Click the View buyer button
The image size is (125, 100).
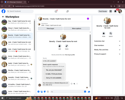tap(50, 28)
